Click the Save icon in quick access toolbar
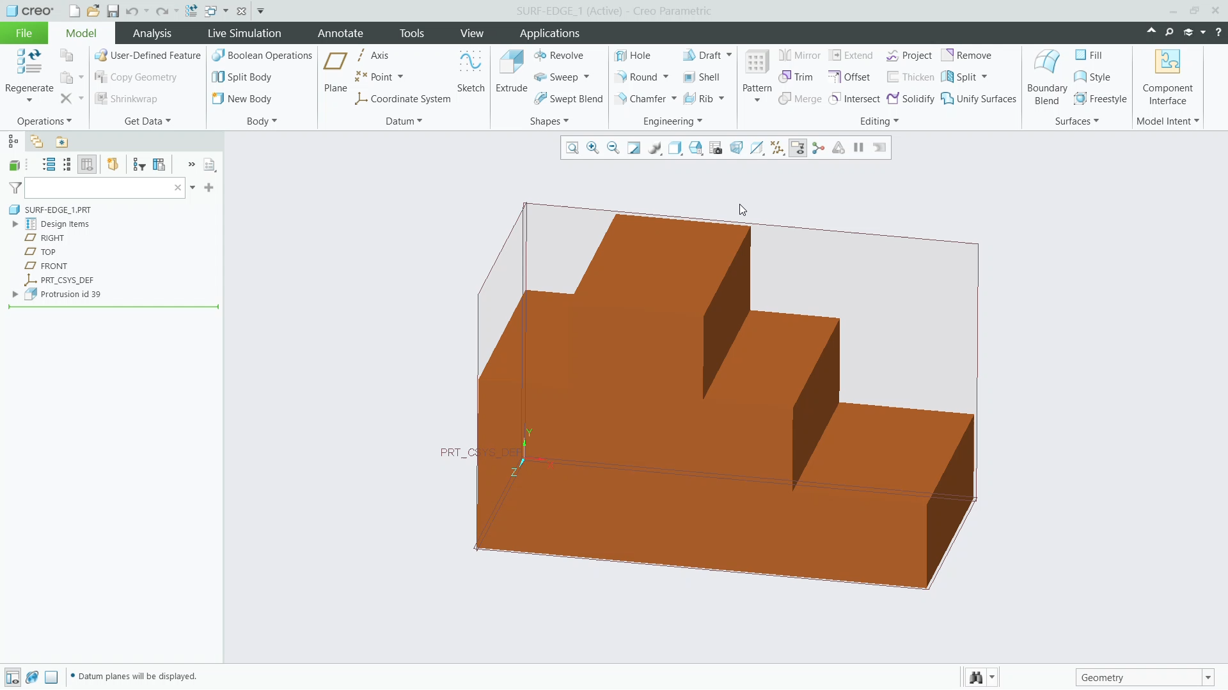 click(x=113, y=11)
